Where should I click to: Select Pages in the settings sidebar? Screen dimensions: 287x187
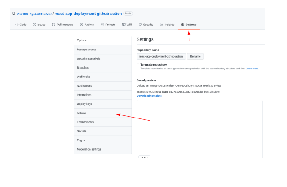point(81,140)
